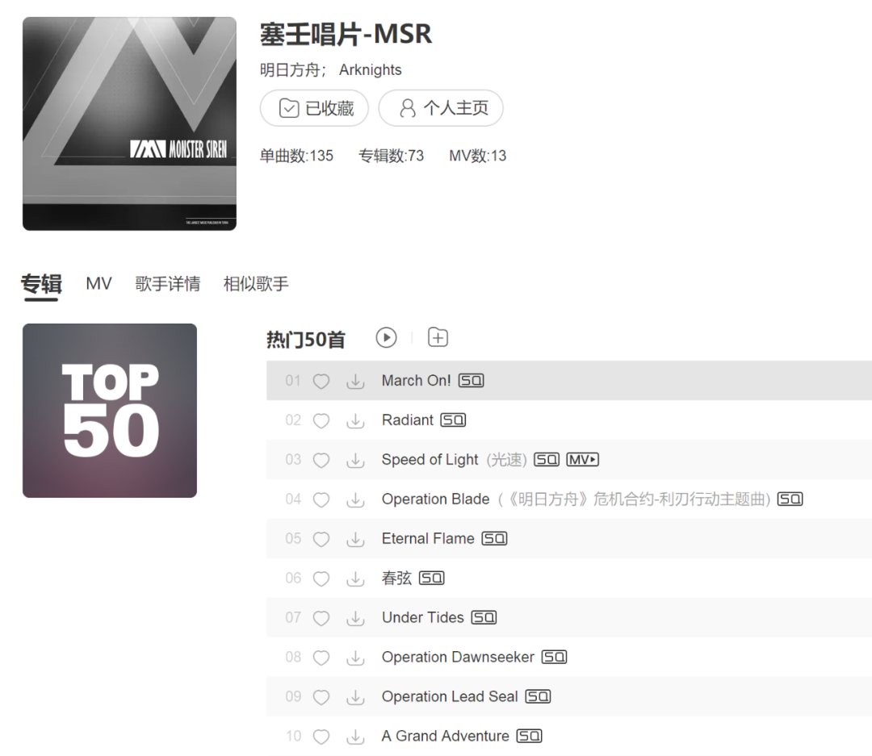Open the song Speed of Light
872x756 pixels.
pyautogui.click(x=430, y=460)
